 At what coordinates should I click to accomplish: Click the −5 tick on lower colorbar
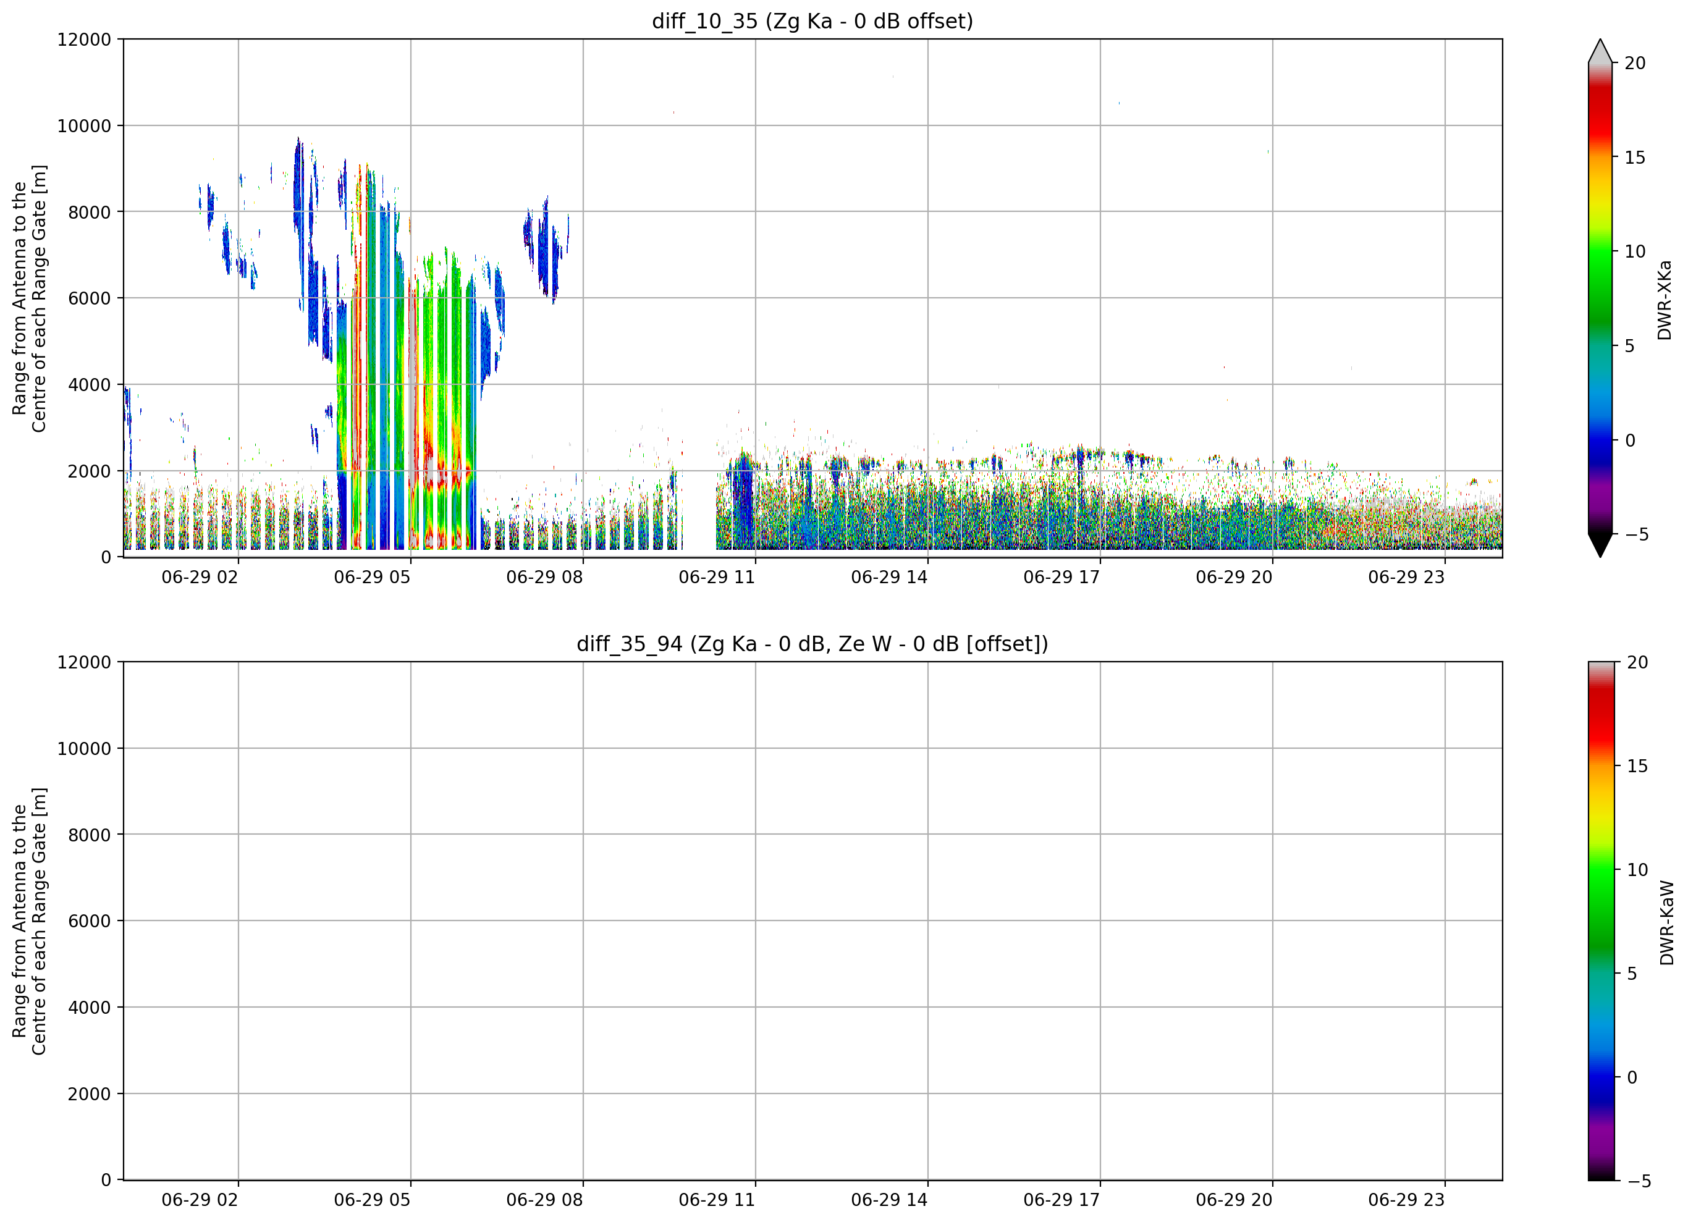pyautogui.click(x=1637, y=1181)
